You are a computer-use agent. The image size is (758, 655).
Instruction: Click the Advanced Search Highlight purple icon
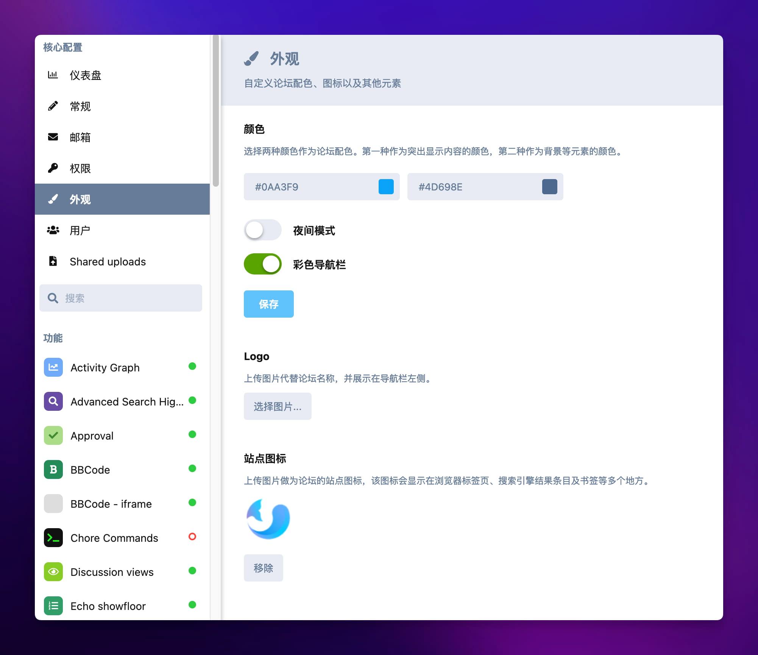(53, 401)
